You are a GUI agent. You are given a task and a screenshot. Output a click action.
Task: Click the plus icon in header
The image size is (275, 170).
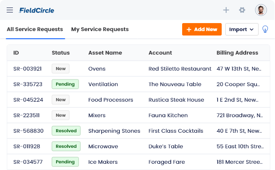[x=226, y=10]
